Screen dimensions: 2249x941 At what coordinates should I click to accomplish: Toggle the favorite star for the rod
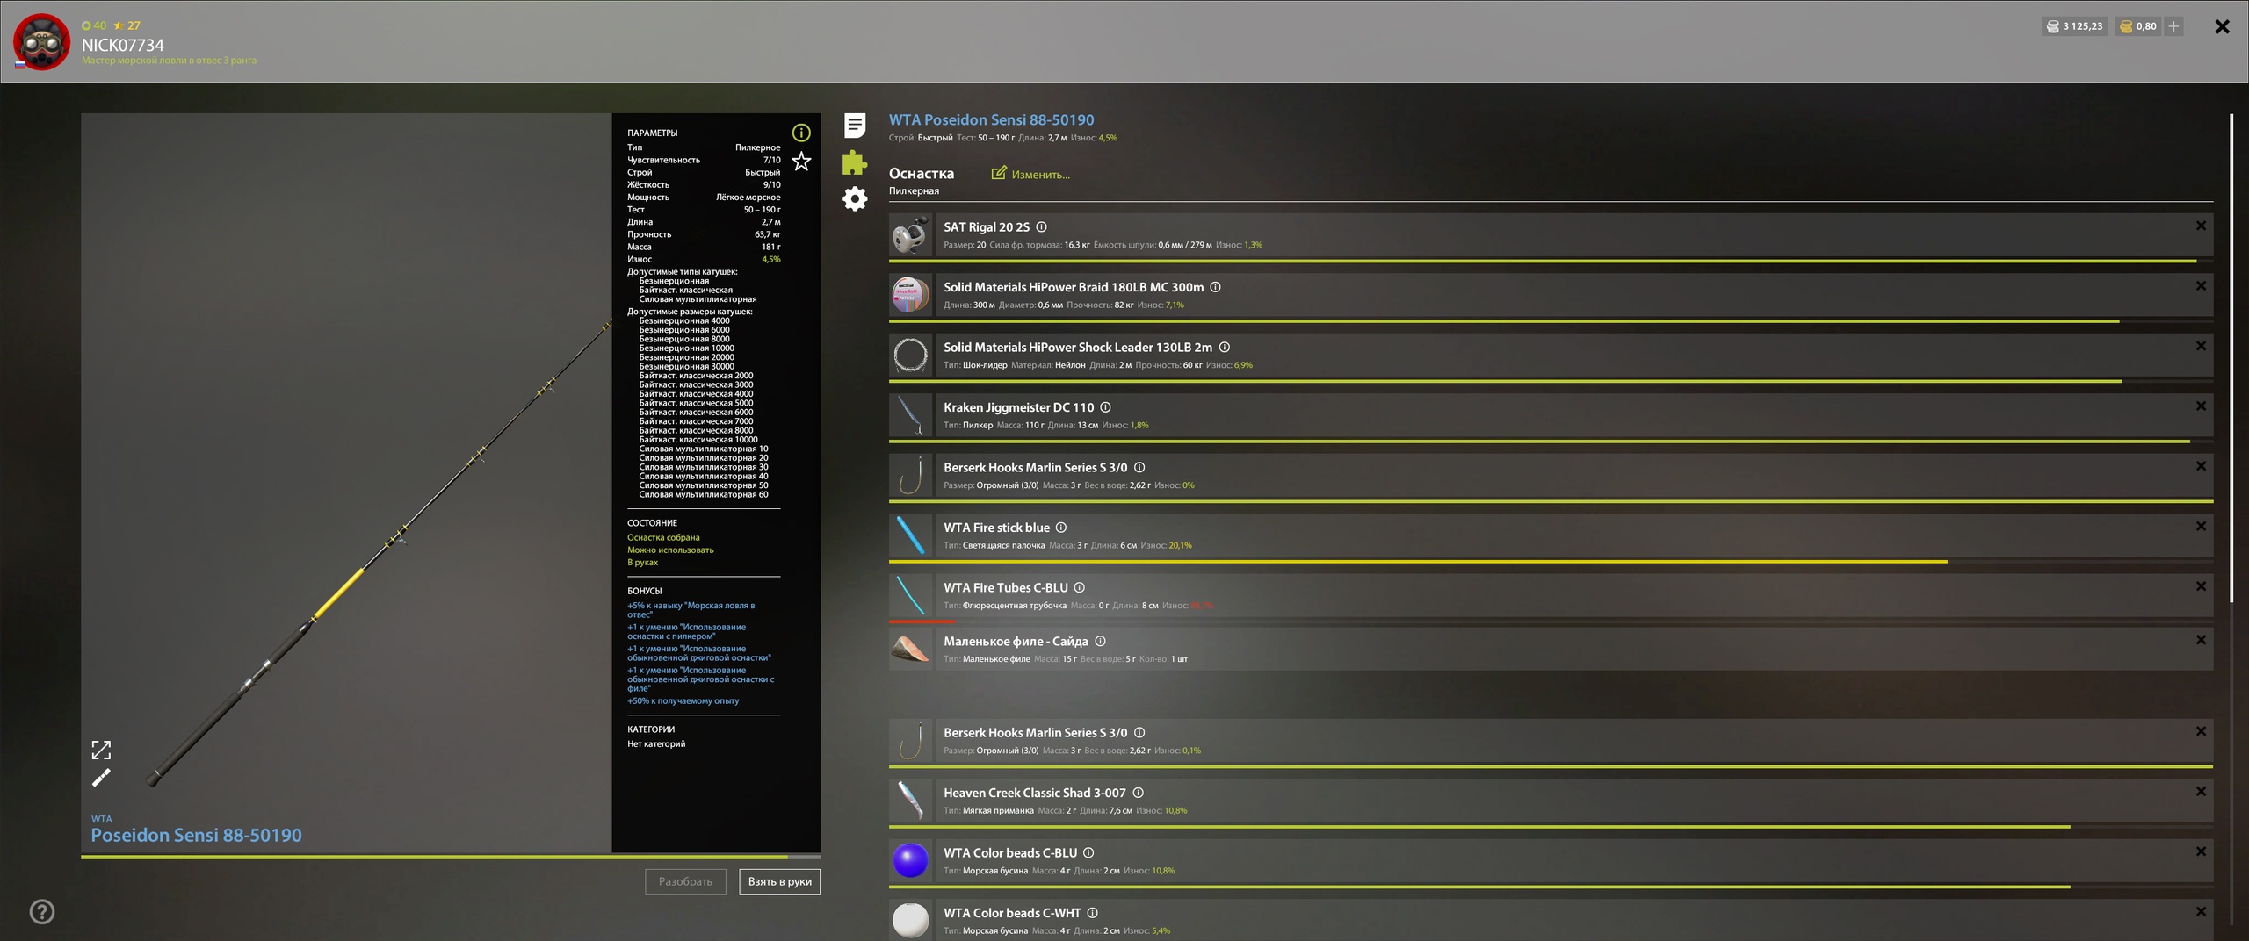click(801, 162)
